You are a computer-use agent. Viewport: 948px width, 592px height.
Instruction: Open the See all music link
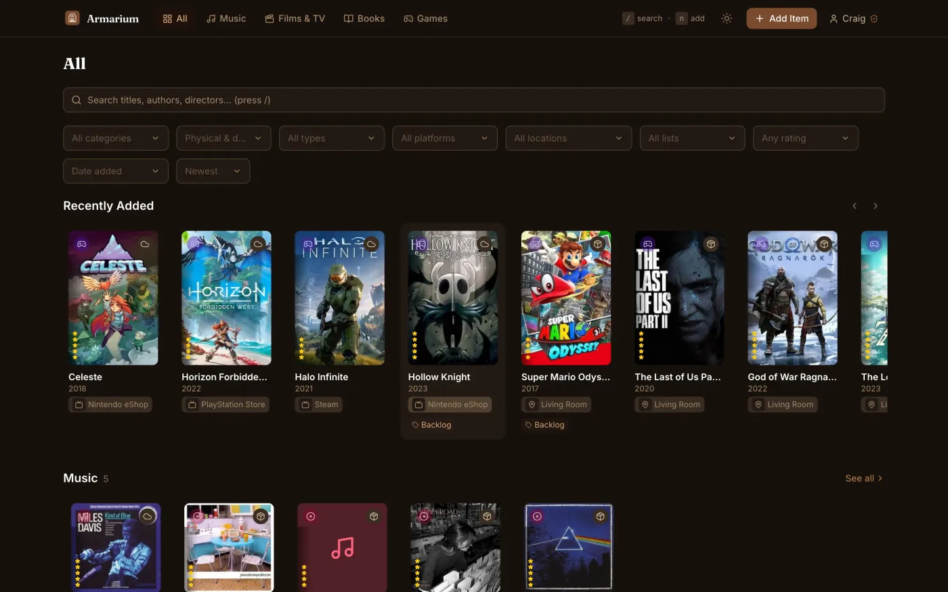(x=864, y=478)
